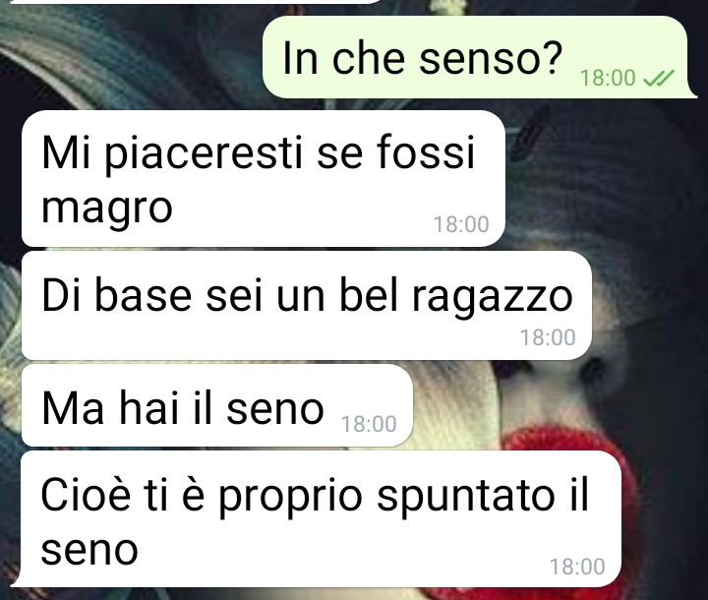708x600 pixels.
Task: Click the tail of the green outgoing bubble
Action: (x=692, y=92)
